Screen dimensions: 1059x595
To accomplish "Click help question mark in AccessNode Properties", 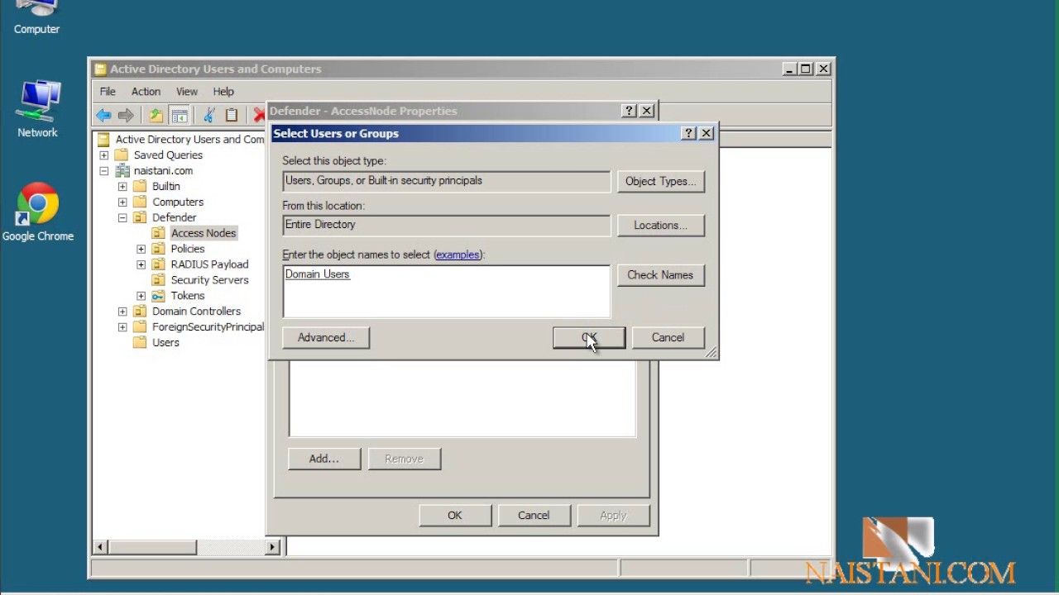I will coord(629,111).
